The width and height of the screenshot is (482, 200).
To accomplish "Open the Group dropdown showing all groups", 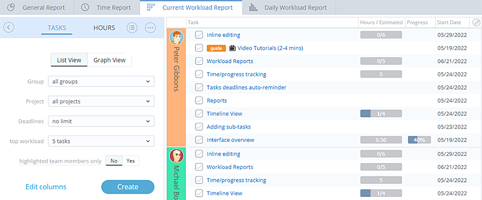I will (x=101, y=82).
